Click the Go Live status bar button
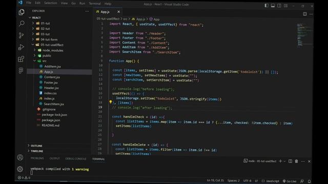The width and height of the screenshot is (328, 184). click(290, 181)
